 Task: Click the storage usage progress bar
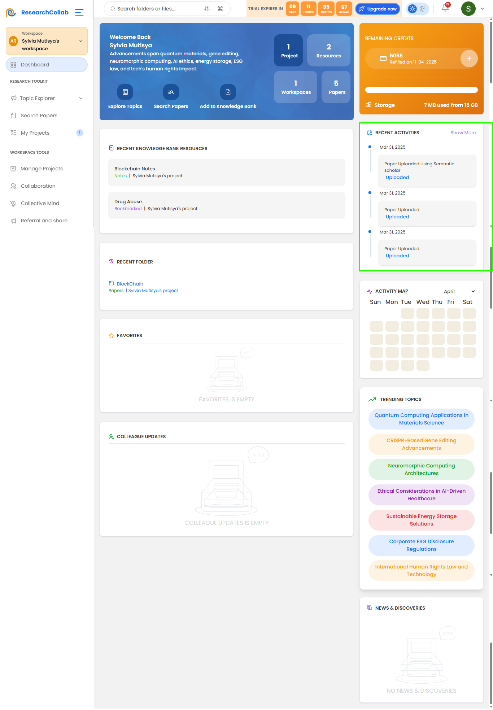(x=421, y=90)
